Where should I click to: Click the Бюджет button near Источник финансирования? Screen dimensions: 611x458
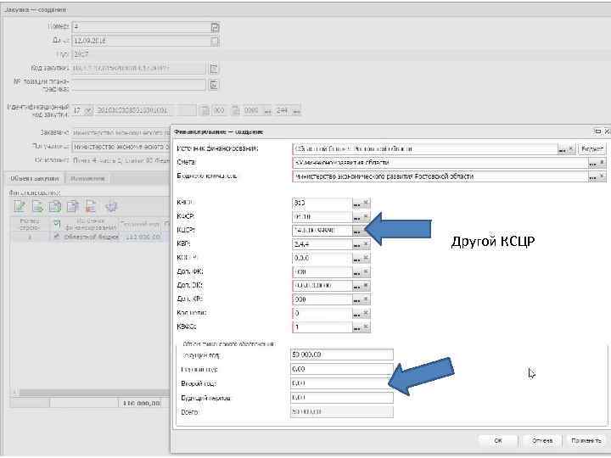(x=591, y=148)
